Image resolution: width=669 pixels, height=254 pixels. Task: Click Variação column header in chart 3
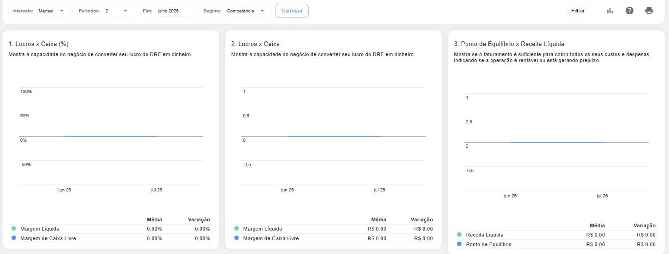(645, 225)
